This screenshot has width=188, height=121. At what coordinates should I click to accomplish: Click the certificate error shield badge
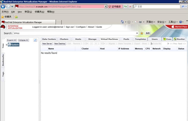point(115,7)
